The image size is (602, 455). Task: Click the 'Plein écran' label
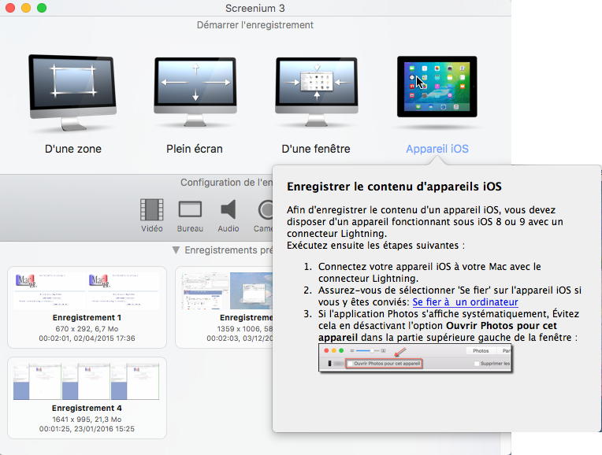pos(195,149)
